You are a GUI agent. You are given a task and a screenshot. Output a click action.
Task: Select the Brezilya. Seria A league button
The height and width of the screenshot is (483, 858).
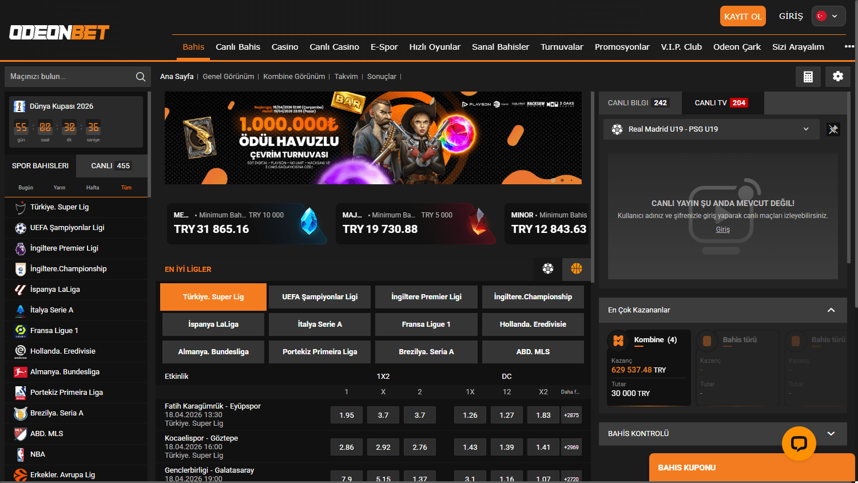tap(426, 352)
